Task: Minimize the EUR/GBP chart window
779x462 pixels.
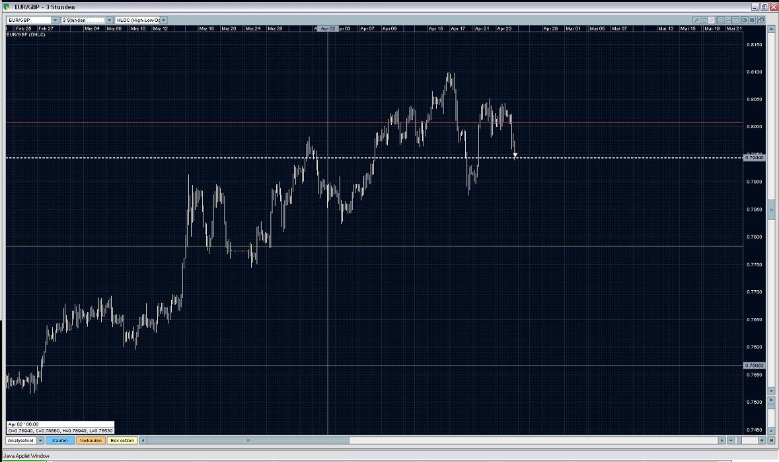Action: pos(755,7)
